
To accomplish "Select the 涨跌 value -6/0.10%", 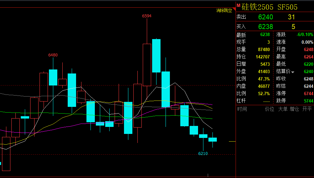I will click(305, 35).
